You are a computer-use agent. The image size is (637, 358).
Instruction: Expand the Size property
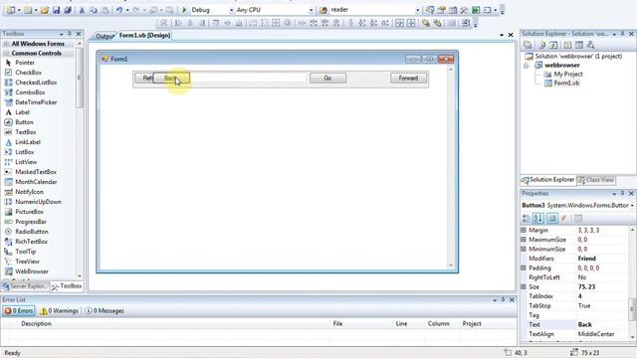[524, 286]
